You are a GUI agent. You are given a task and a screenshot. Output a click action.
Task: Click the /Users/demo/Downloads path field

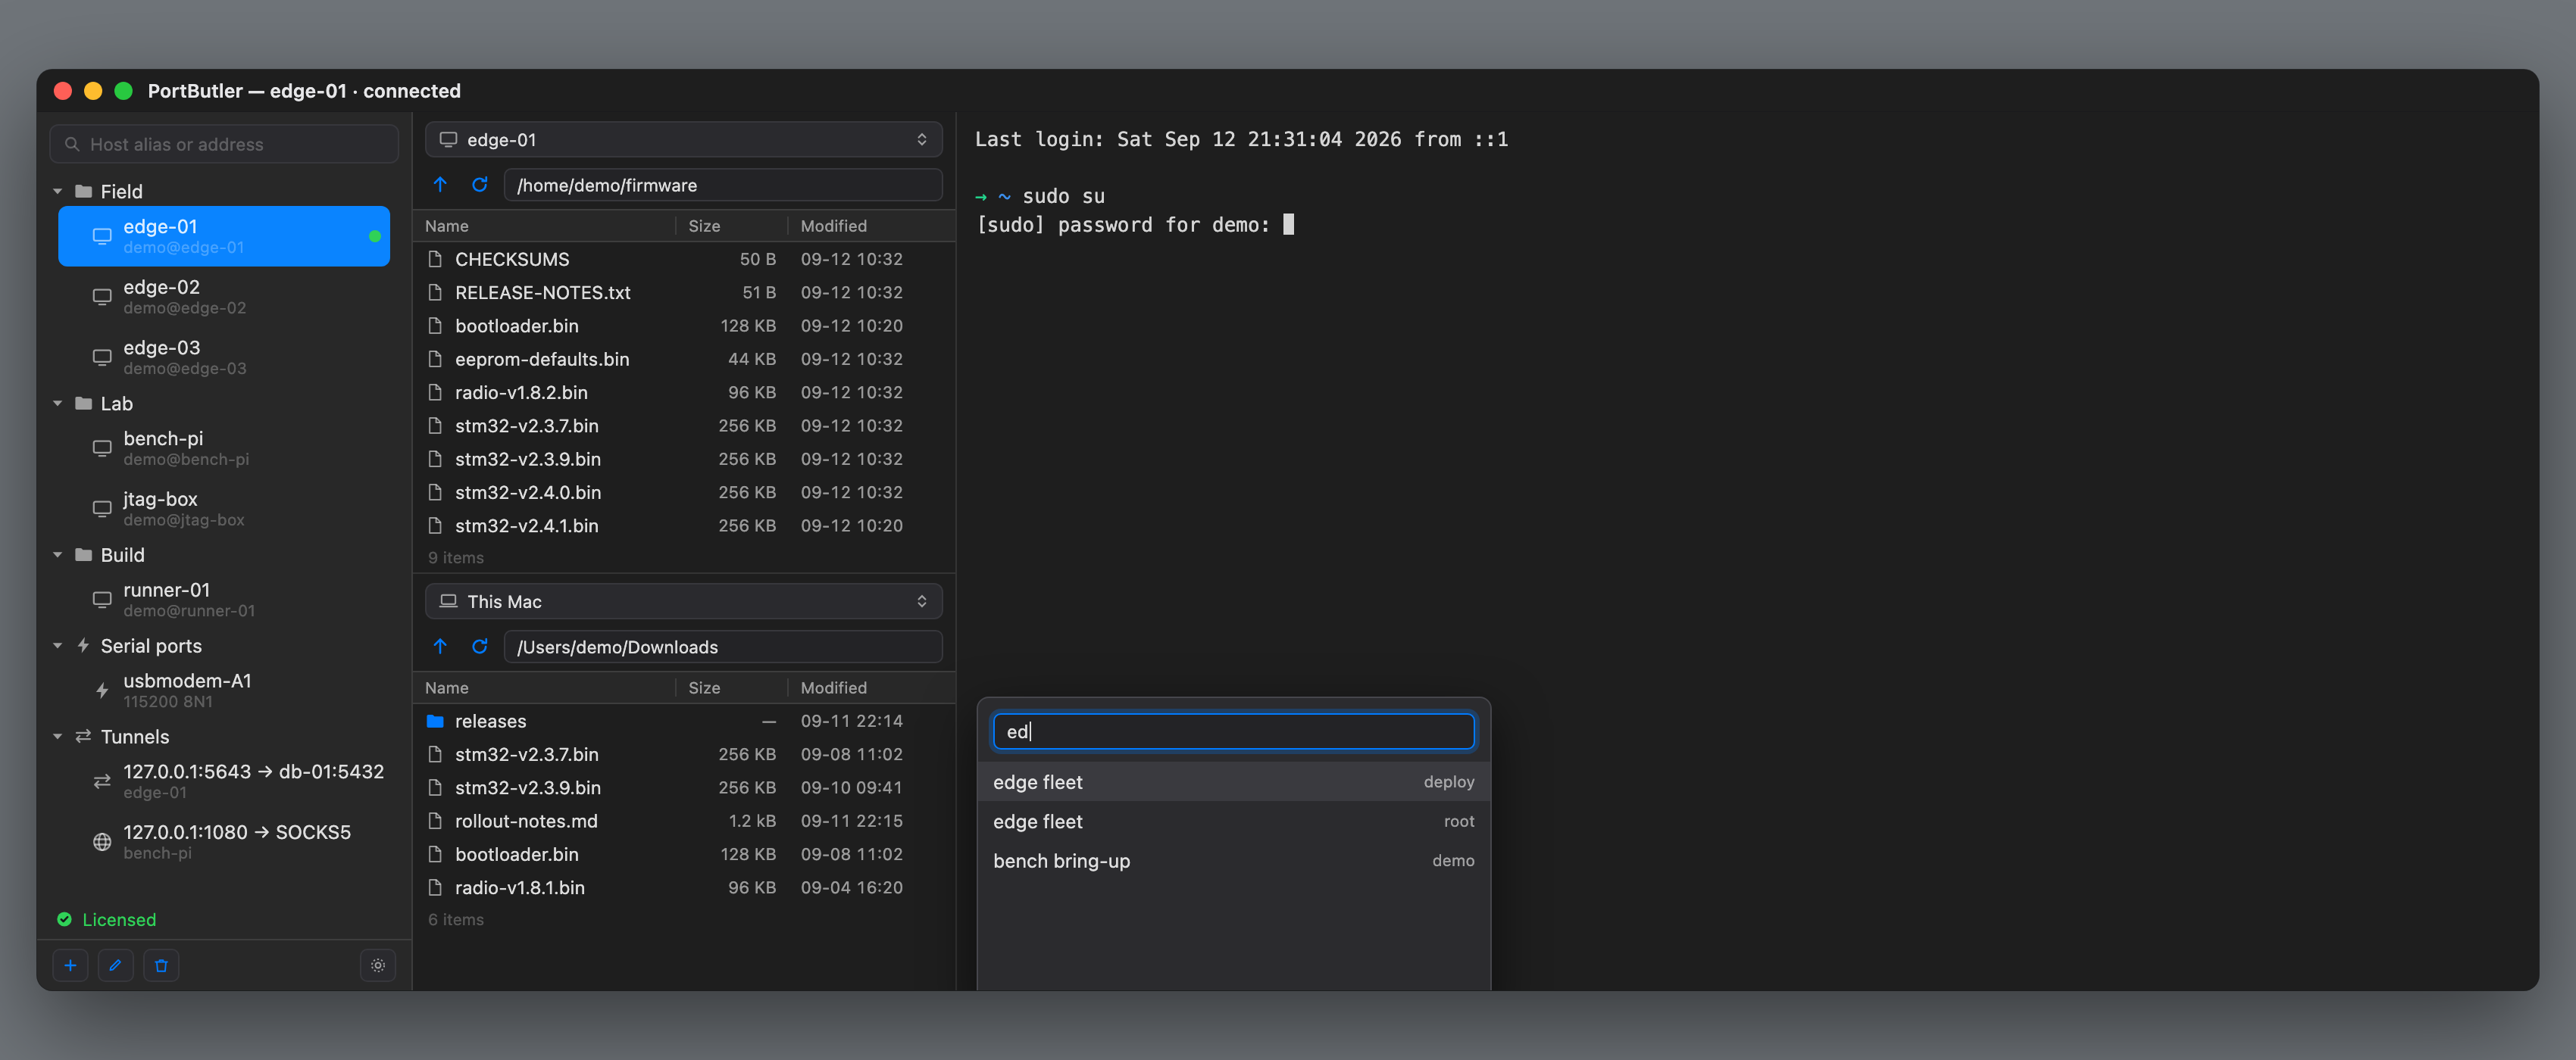[723, 647]
